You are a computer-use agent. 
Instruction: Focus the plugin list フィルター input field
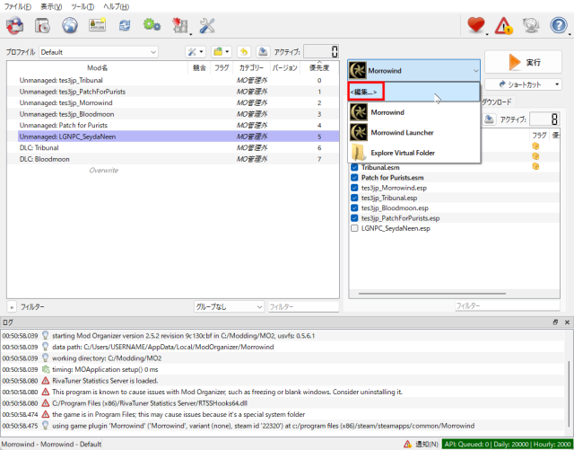[x=508, y=305]
